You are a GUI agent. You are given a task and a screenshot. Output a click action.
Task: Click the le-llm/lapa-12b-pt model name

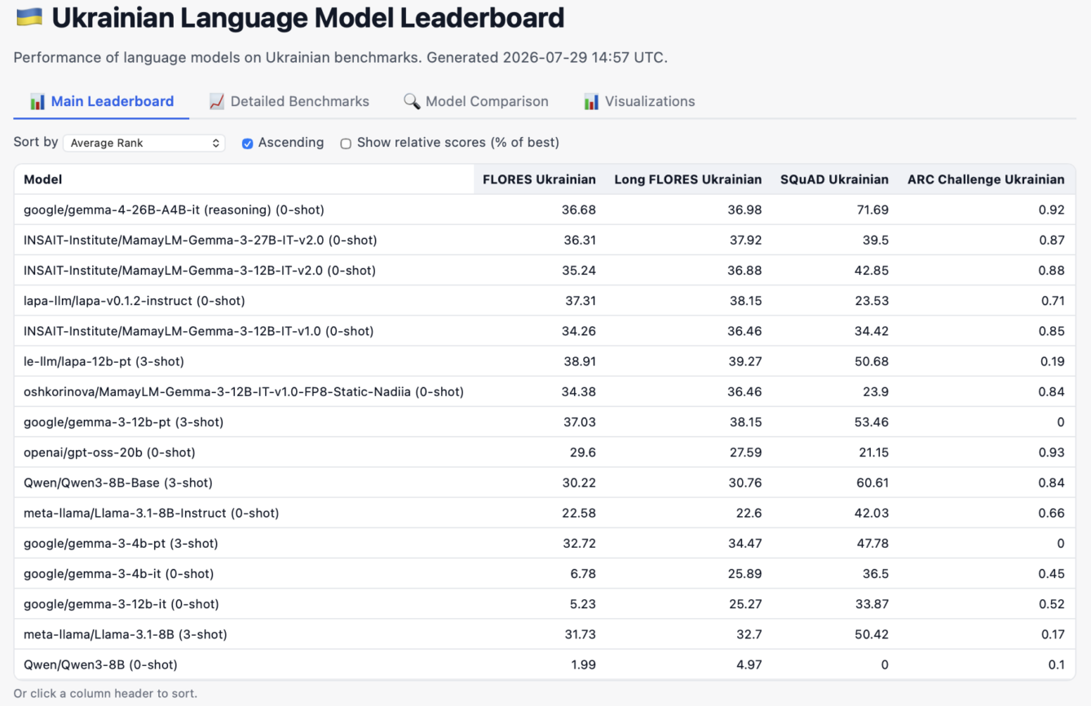click(104, 361)
